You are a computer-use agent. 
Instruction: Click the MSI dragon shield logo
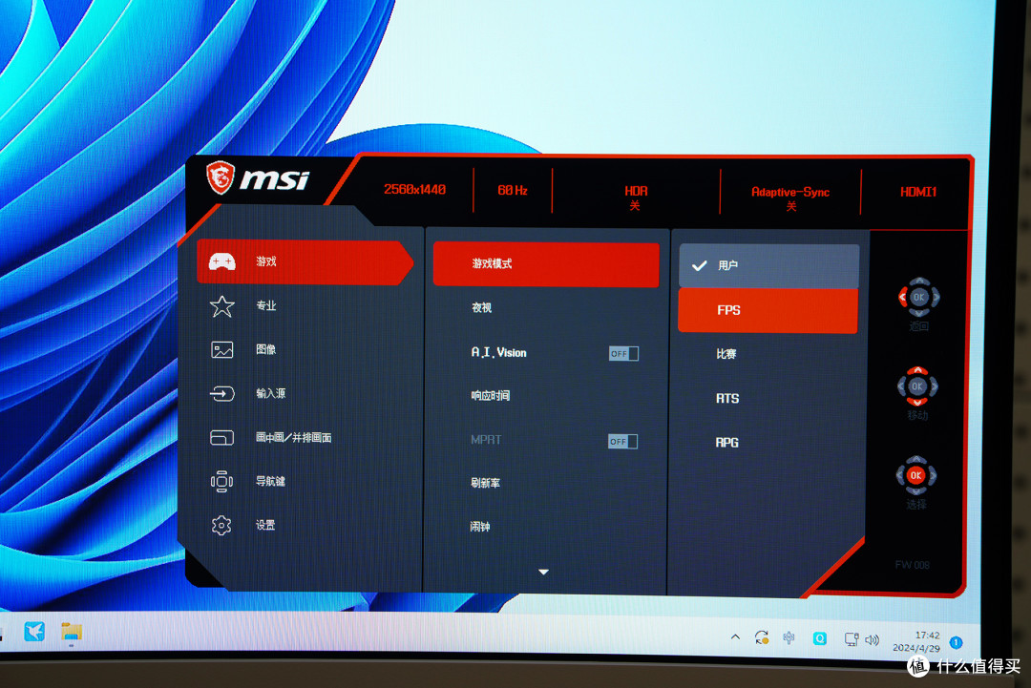click(221, 177)
